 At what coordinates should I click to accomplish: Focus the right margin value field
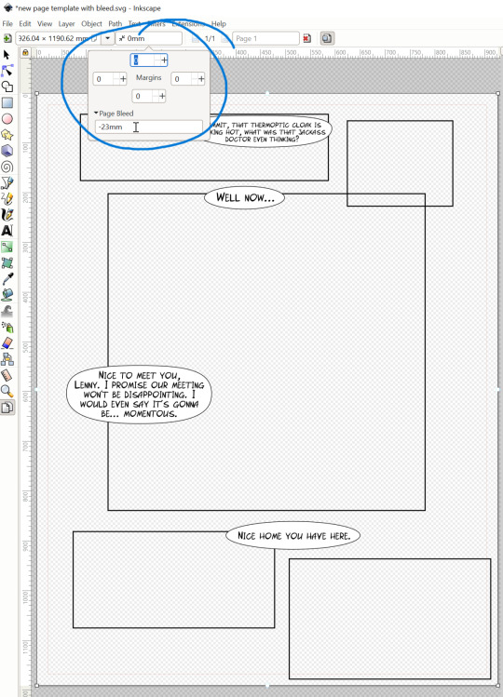(x=181, y=79)
